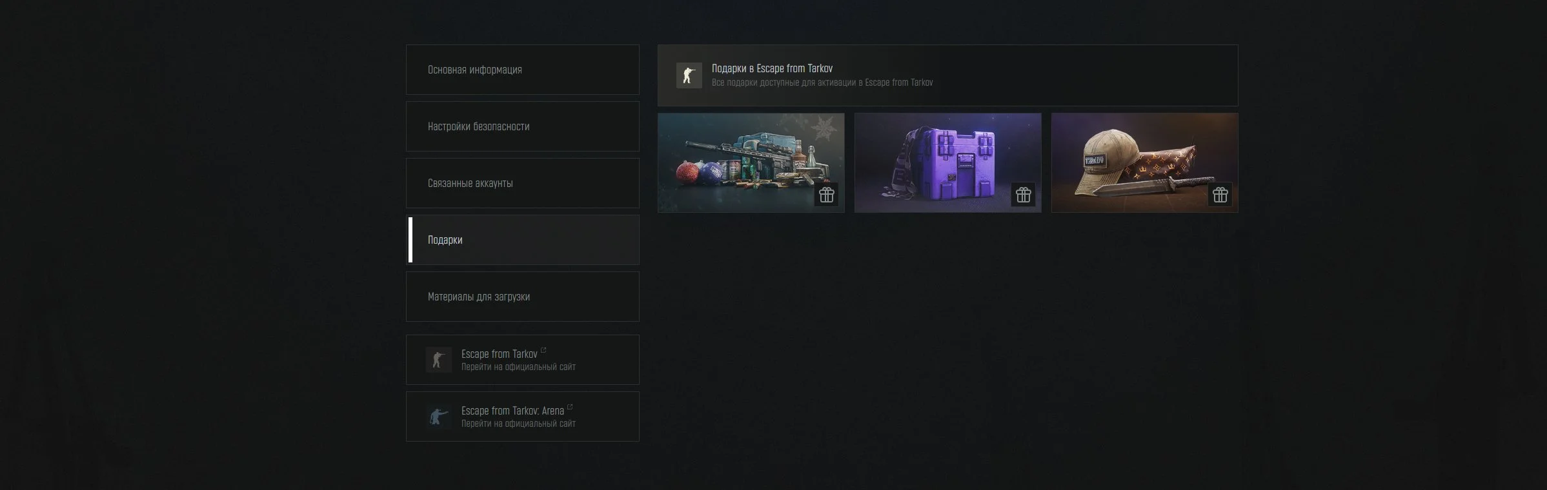
Task: Click the soldier icon in the gifts header
Action: (689, 75)
